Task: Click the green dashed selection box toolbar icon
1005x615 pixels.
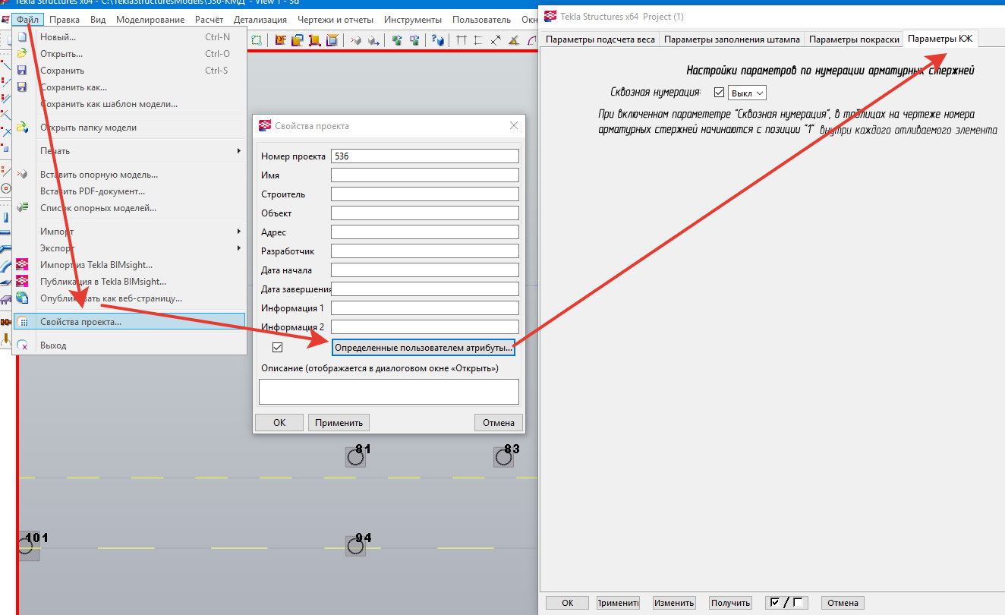Action: [257, 40]
